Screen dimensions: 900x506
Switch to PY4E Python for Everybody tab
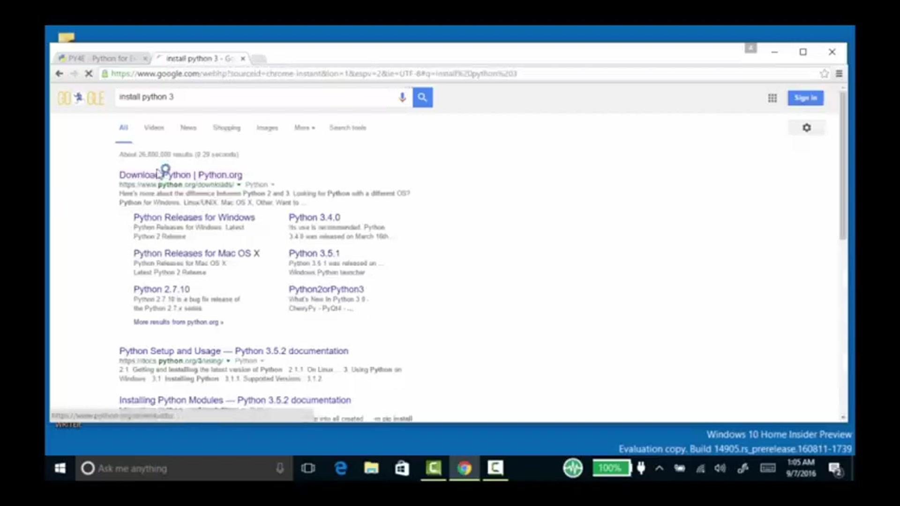101,58
